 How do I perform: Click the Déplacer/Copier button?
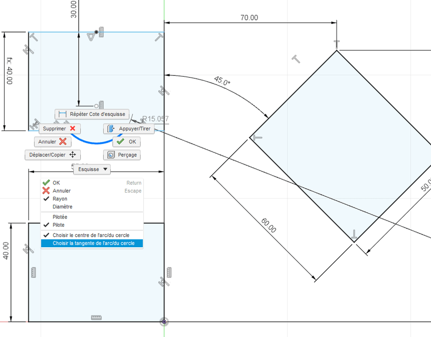pos(53,155)
